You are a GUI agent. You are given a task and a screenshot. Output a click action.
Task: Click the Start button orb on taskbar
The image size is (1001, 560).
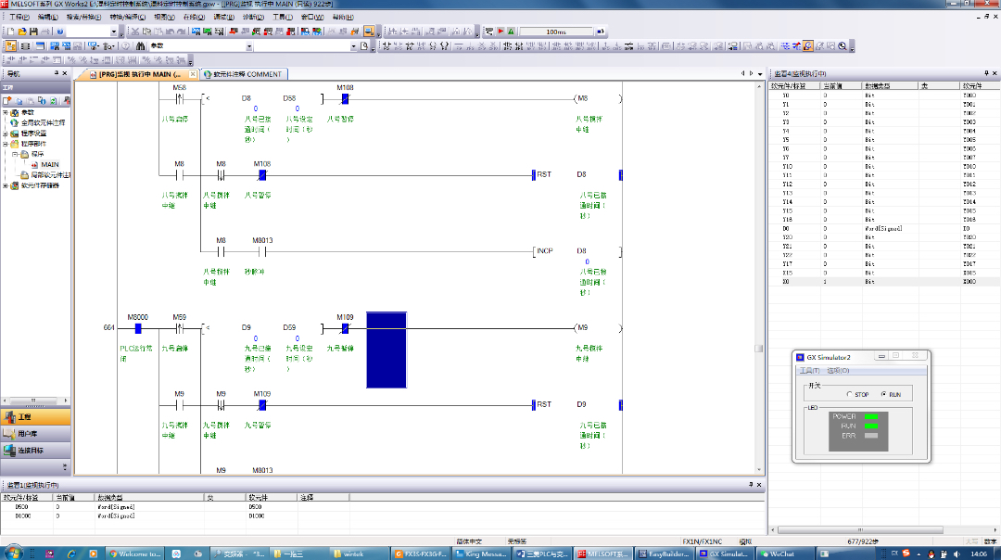click(x=13, y=553)
